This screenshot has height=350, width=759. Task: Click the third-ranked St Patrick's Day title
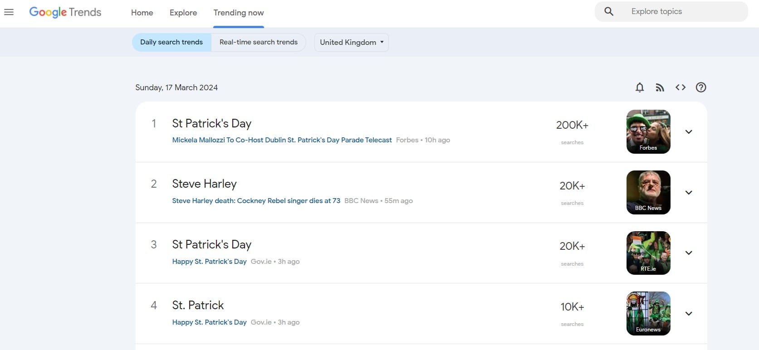pyautogui.click(x=211, y=244)
